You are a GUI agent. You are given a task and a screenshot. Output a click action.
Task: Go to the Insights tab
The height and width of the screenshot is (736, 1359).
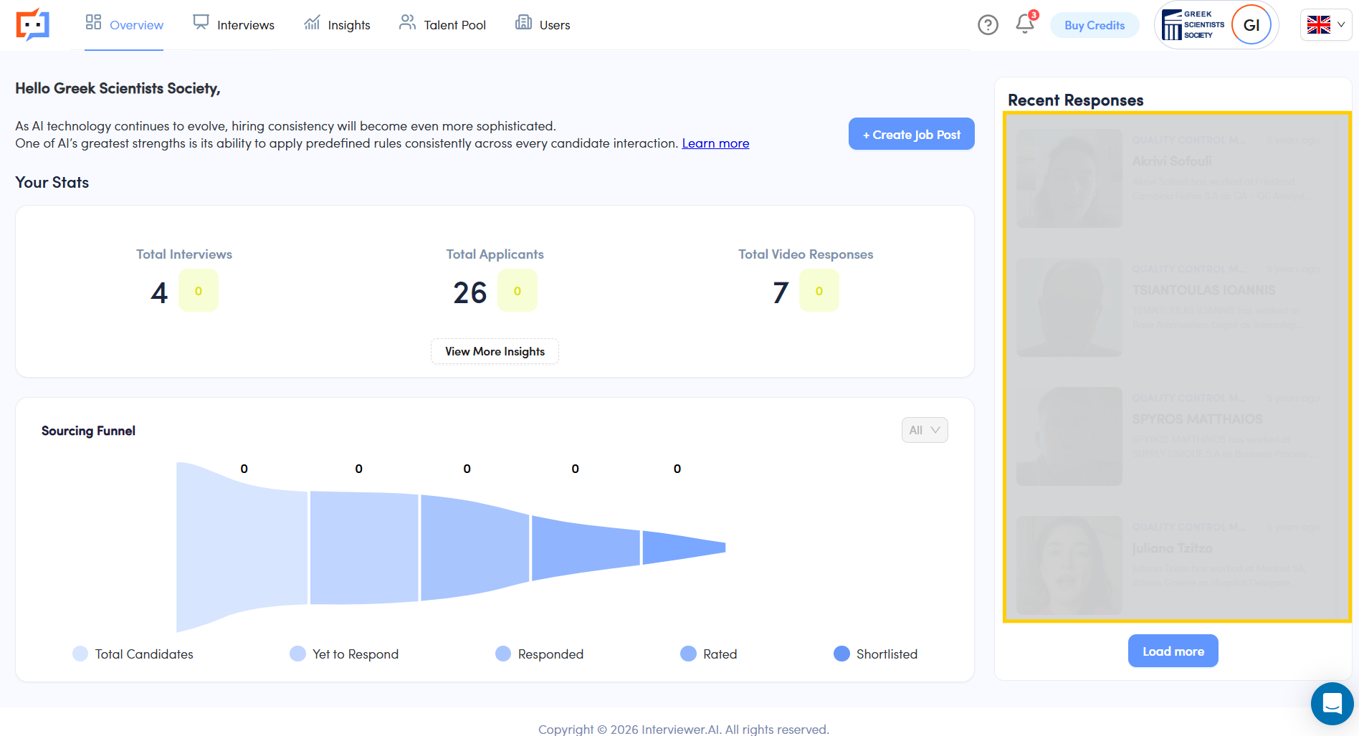337,25
